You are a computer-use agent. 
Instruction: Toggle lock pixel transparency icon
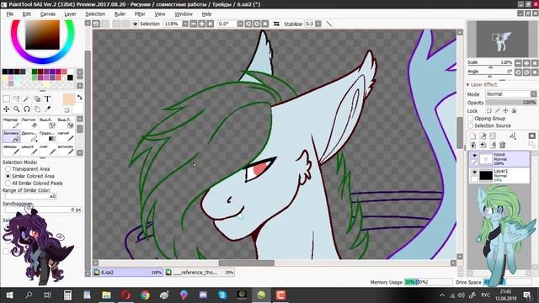488,110
